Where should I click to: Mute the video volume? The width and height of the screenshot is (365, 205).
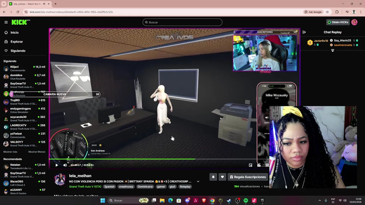(65, 165)
